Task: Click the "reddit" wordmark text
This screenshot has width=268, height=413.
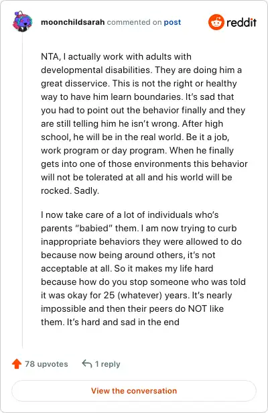Action: 241,22
